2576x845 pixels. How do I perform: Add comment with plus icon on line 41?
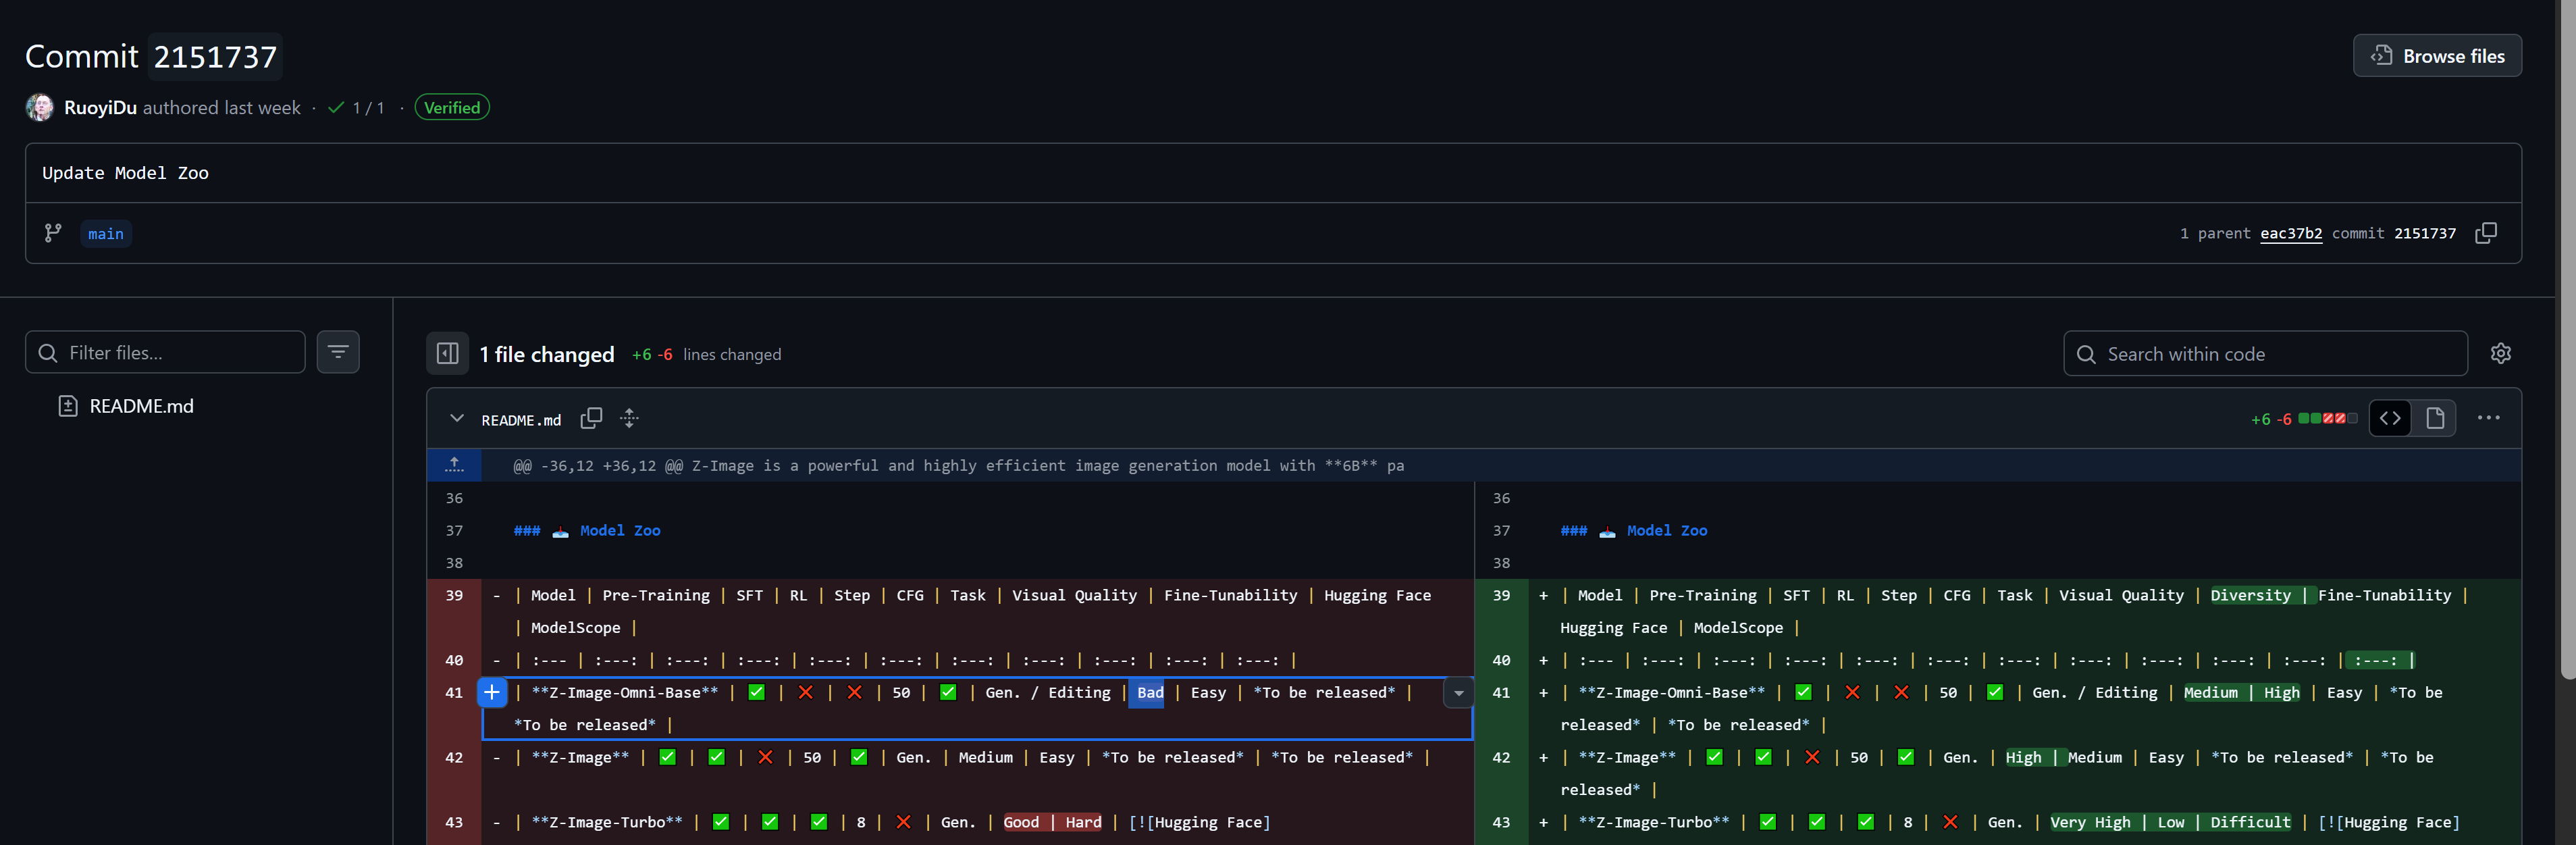pos(492,692)
